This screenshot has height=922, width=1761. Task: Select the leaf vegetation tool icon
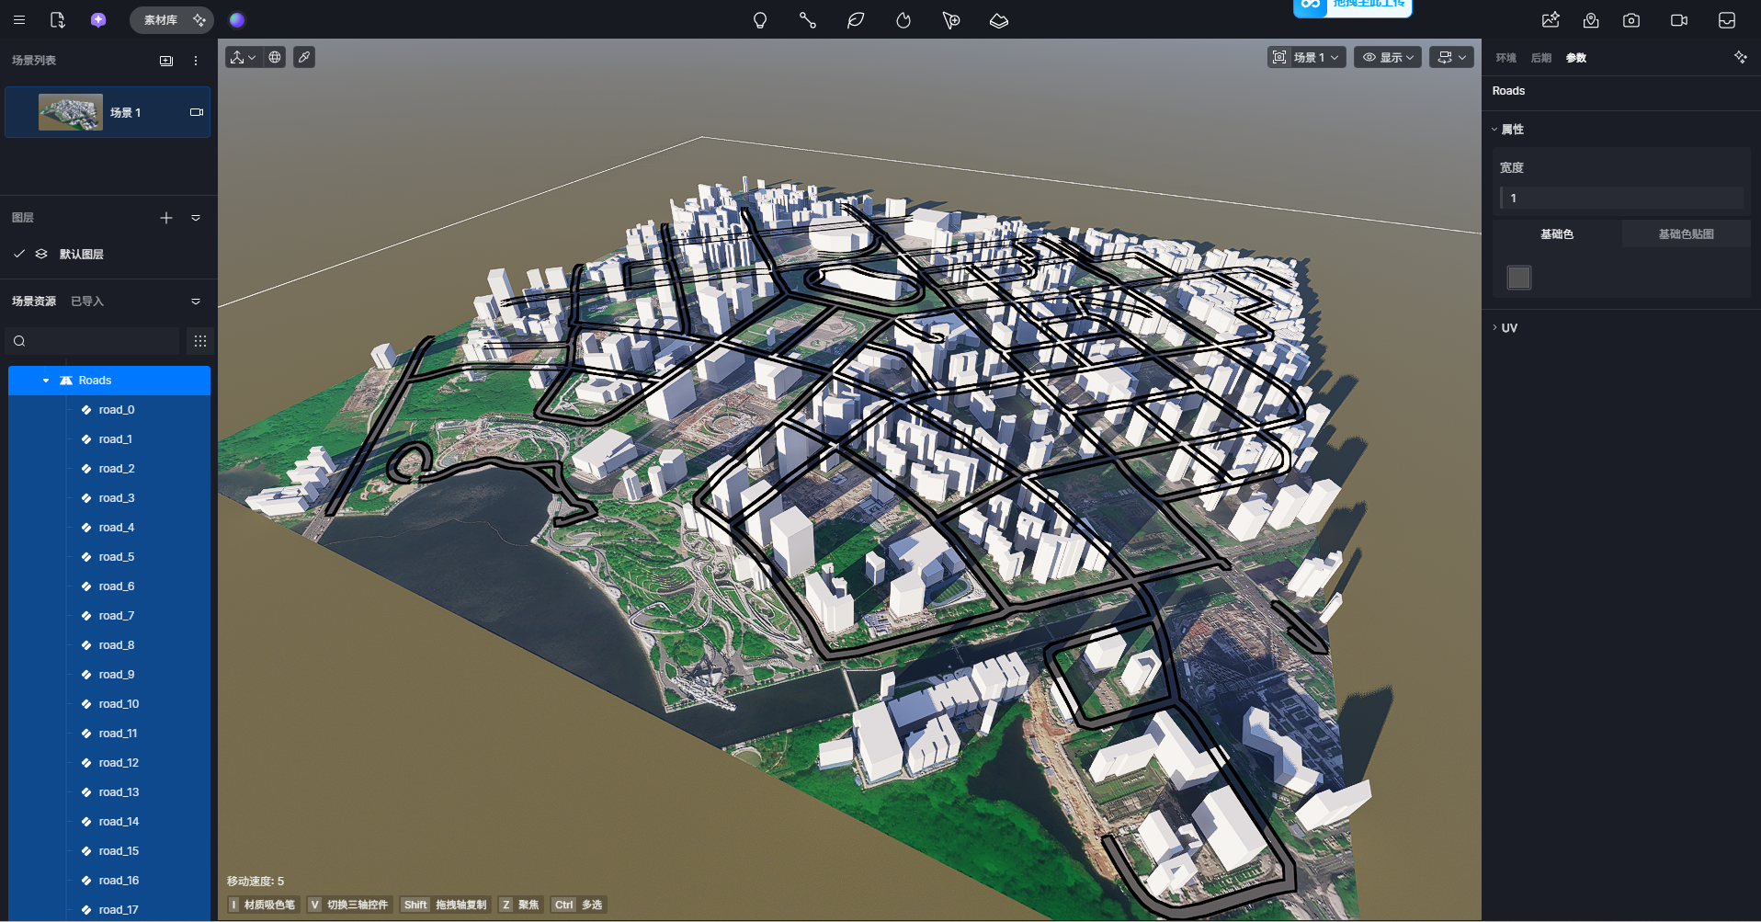[x=855, y=20]
